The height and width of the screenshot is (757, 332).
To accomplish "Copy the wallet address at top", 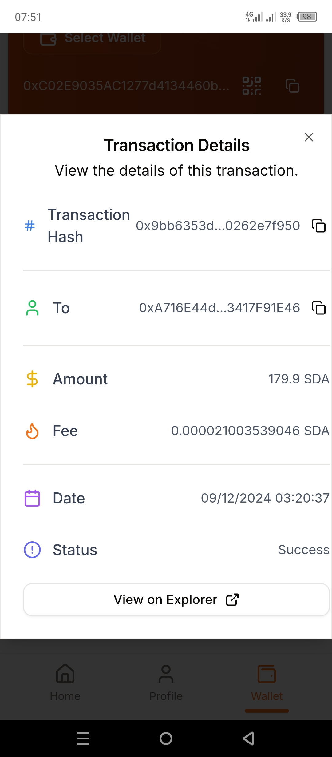I will [x=292, y=86].
